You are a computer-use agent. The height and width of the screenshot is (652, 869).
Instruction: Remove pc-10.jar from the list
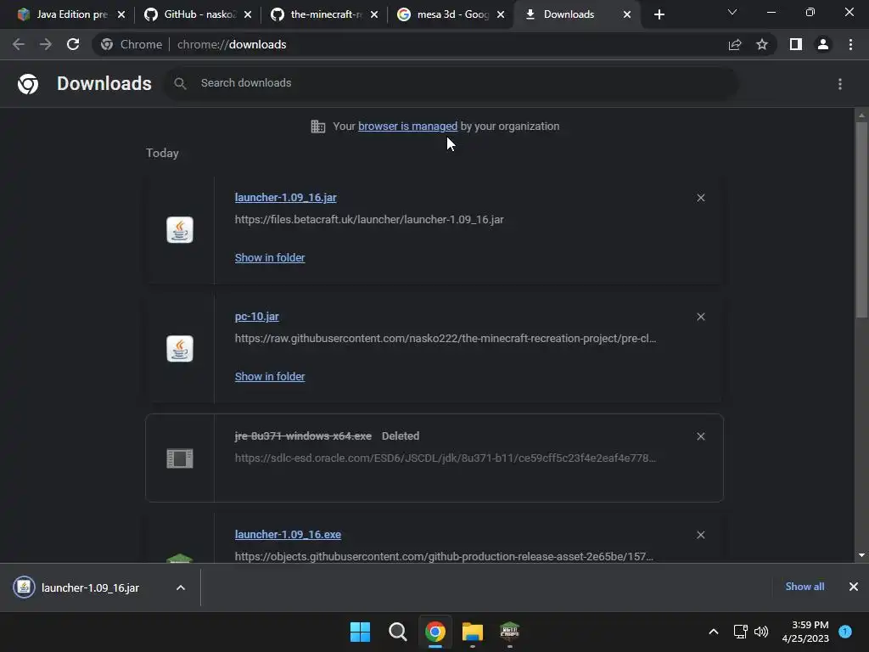pyautogui.click(x=700, y=317)
